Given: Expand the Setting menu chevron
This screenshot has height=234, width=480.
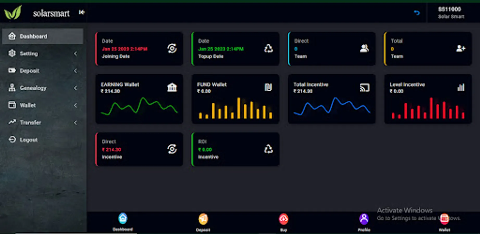Looking at the screenshot, I should pyautogui.click(x=76, y=54).
